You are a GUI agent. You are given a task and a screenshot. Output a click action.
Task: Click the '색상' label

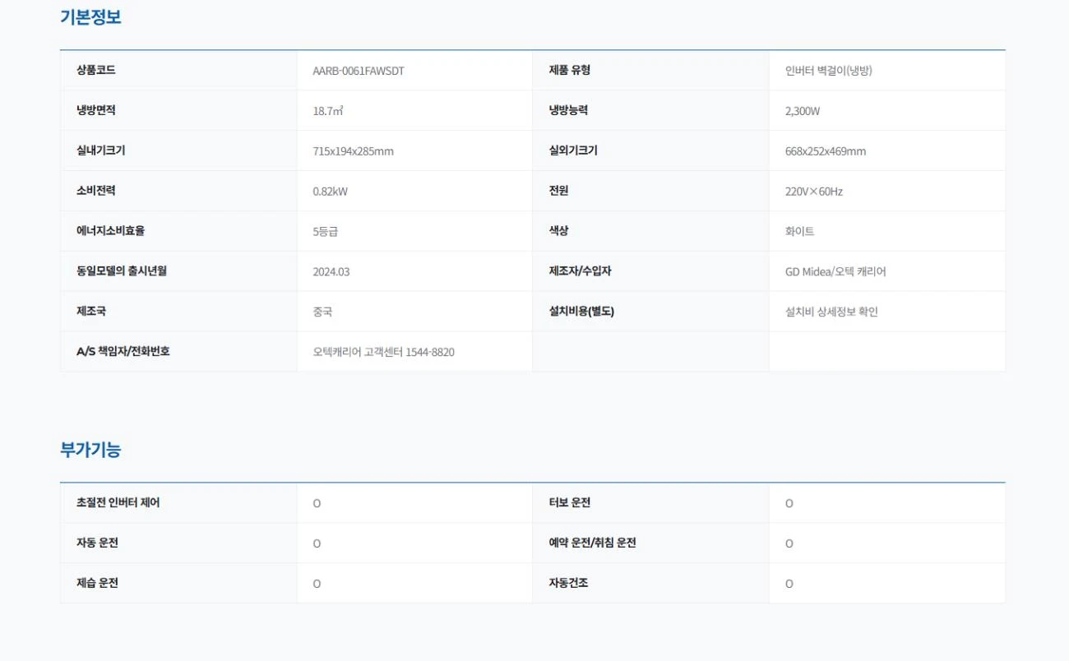[x=559, y=231]
